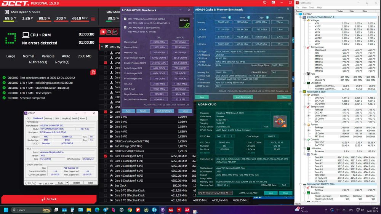Switch to Memory tab in CPU-Z
The width and height of the screenshot is (381, 214).
coord(48,118)
